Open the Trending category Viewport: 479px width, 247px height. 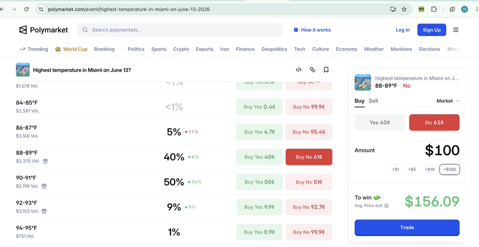click(34, 49)
